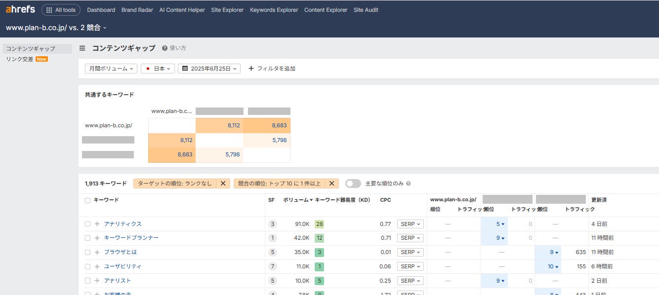Click the plus icon beside ユーザビリティ
Image resolution: width=659 pixels, height=295 pixels.
pyautogui.click(x=97, y=266)
